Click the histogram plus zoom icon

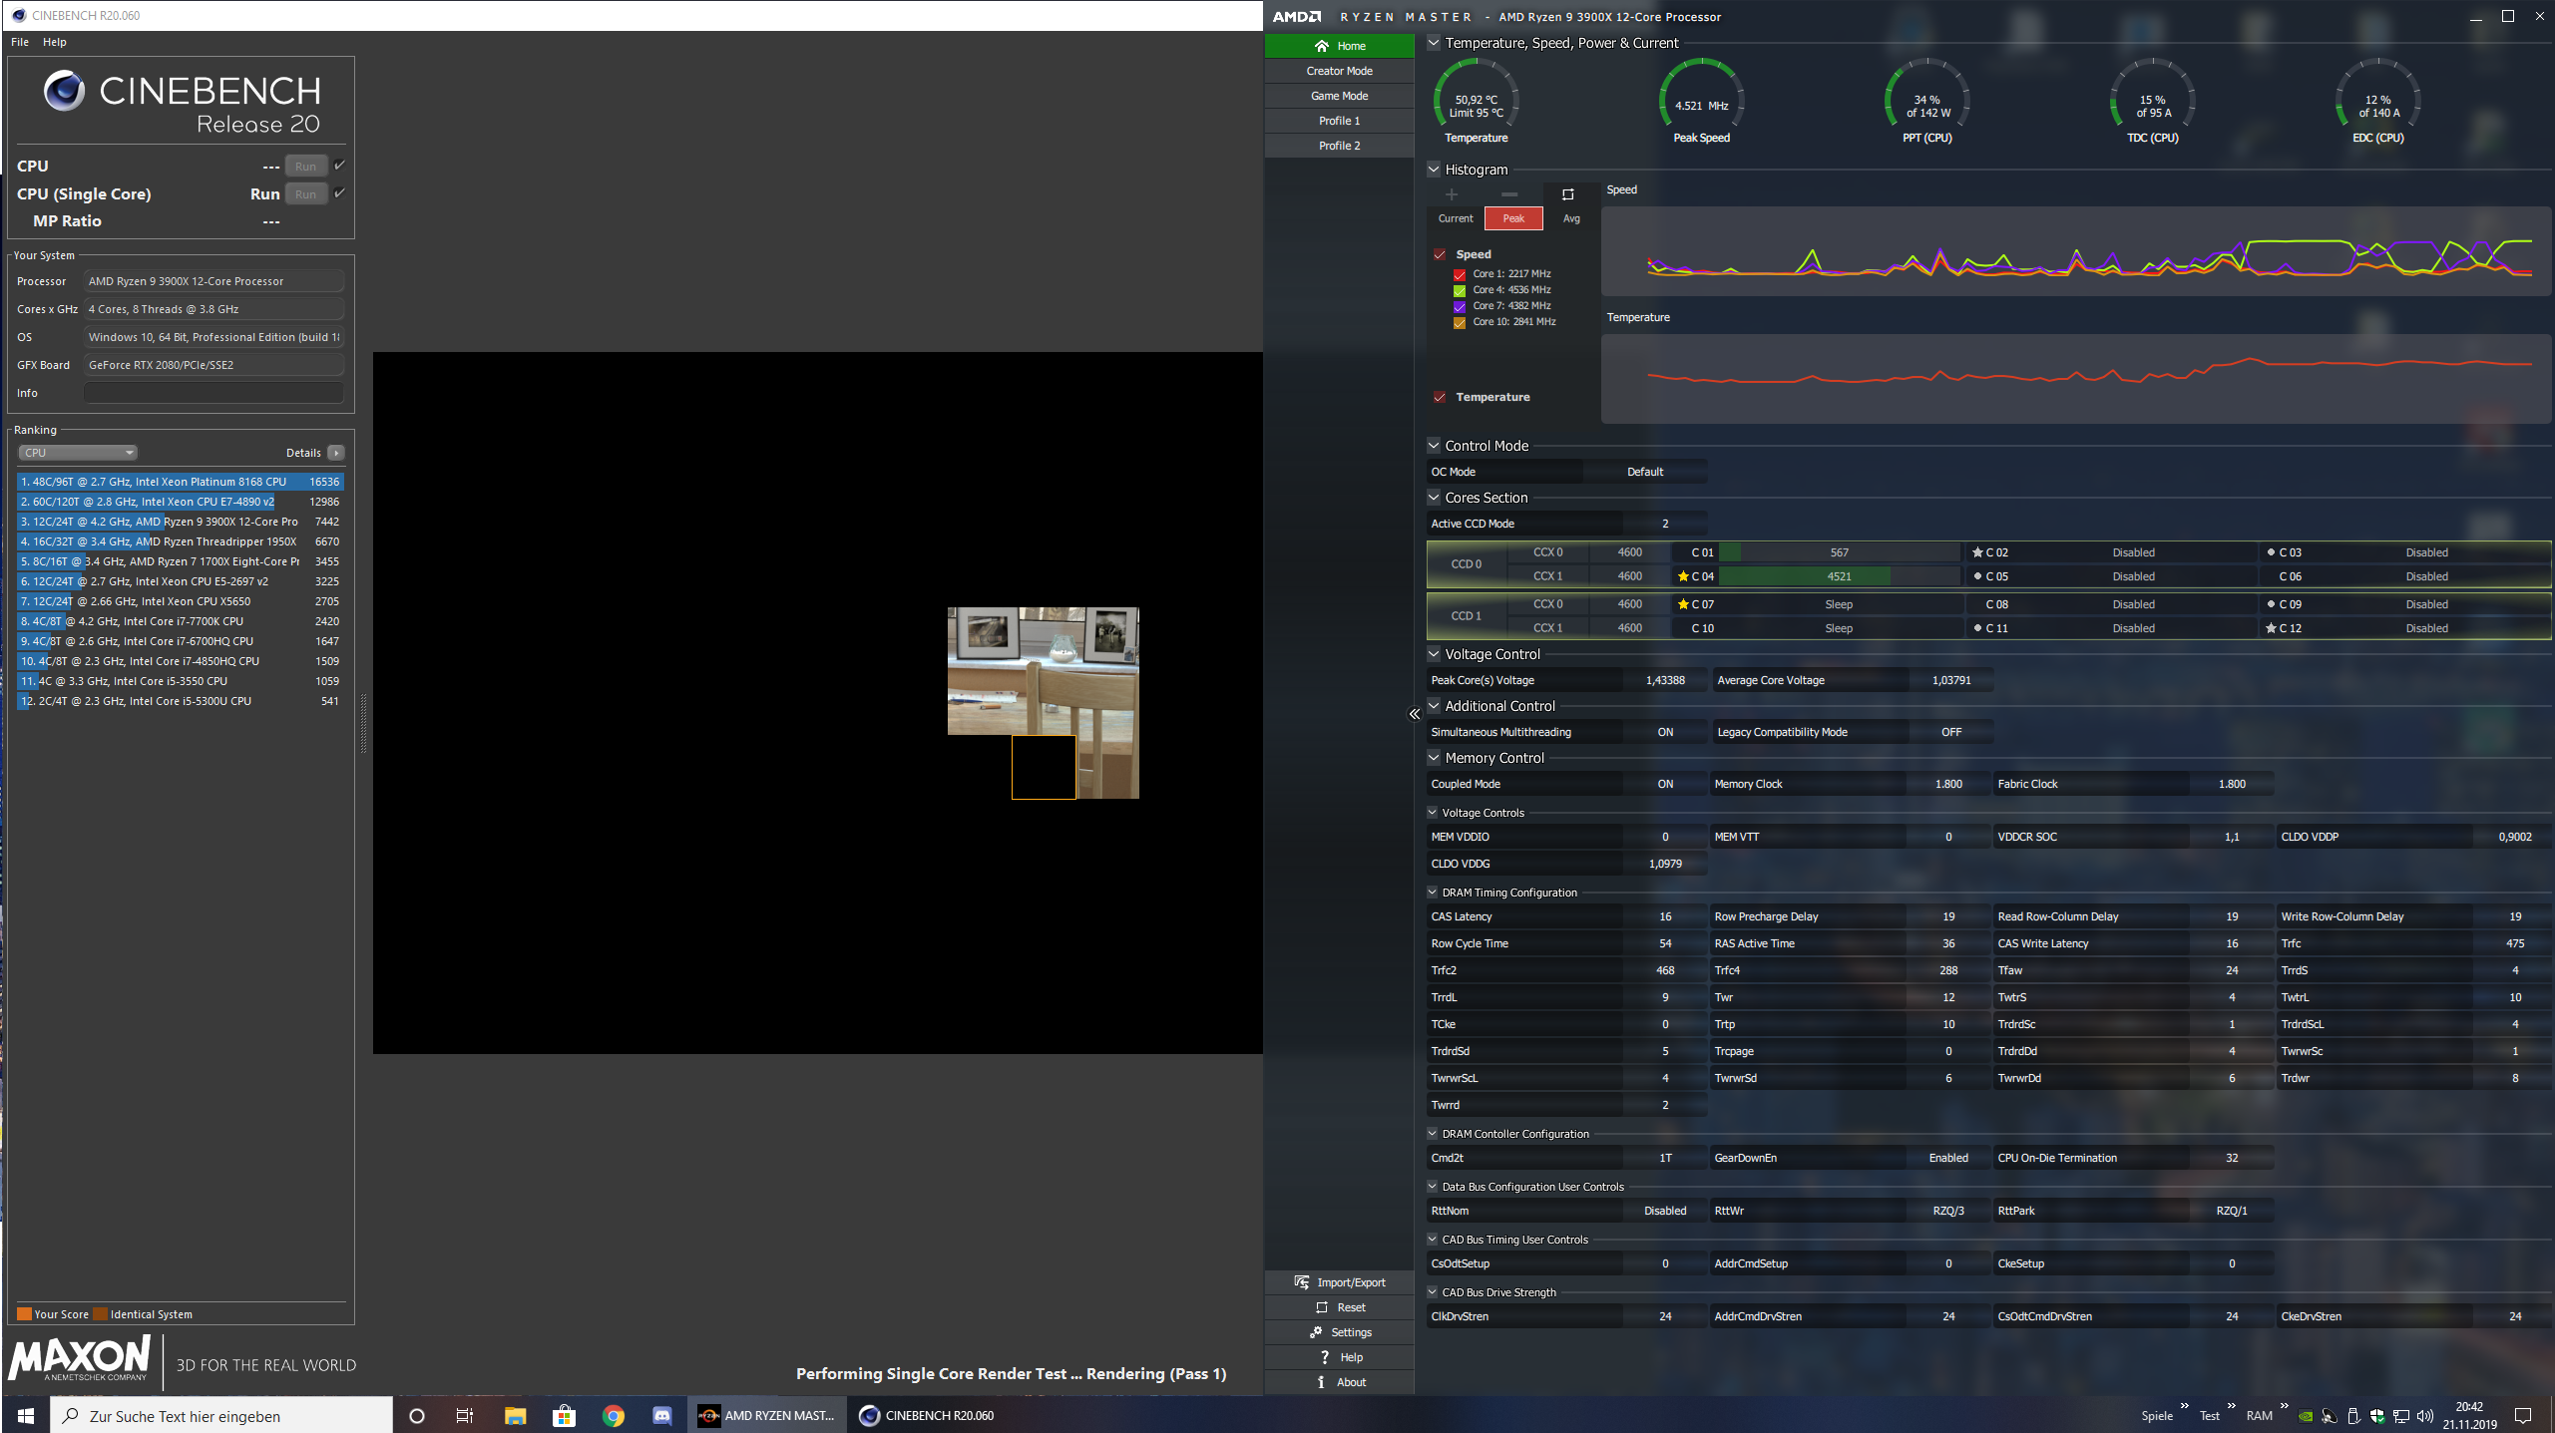pos(1452,194)
